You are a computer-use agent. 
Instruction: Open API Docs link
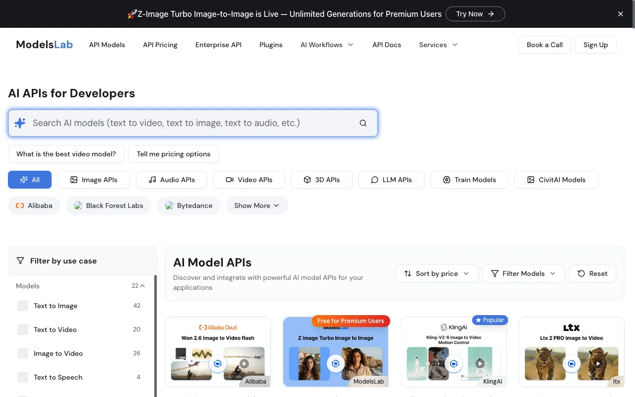pos(387,45)
